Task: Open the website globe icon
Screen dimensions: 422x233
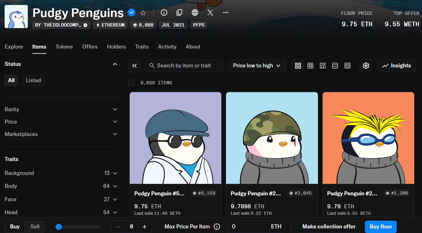Action: [195, 13]
